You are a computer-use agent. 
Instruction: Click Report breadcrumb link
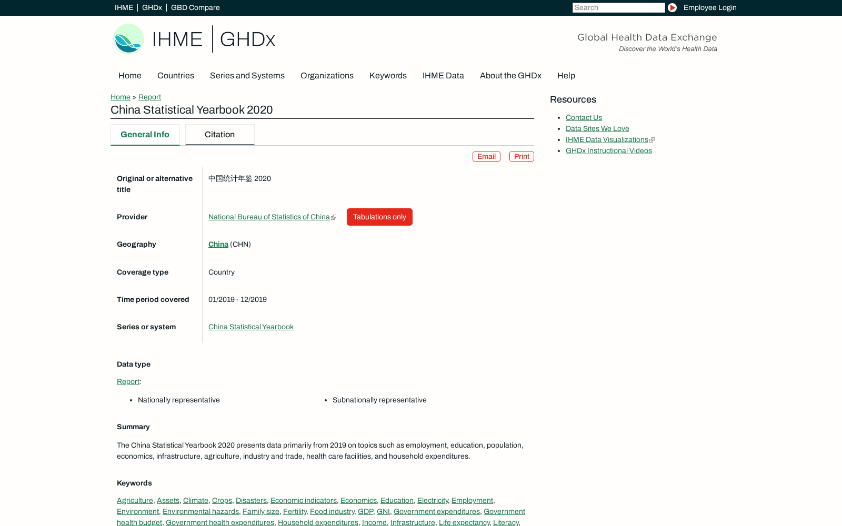pos(149,97)
